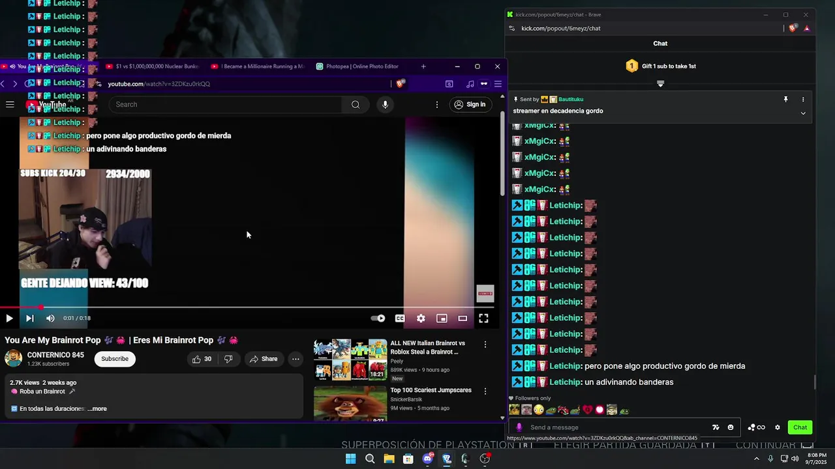Expand the description with ...more
The height and width of the screenshot is (469, 835).
tap(97, 409)
